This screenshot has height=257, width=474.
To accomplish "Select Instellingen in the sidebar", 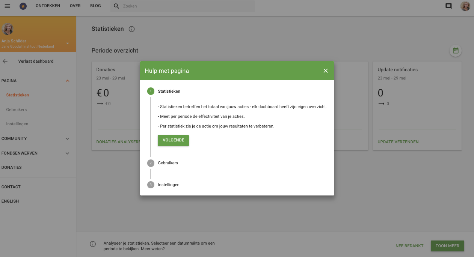I will [x=17, y=124].
